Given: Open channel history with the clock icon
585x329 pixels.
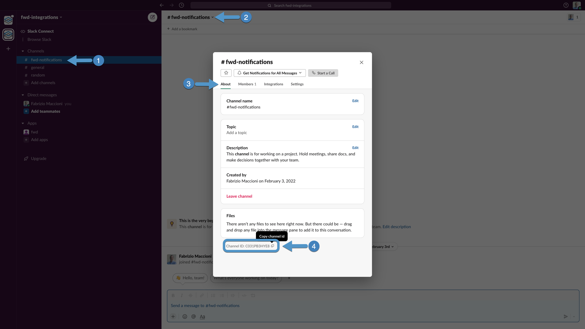Looking at the screenshot, I should point(182,5).
